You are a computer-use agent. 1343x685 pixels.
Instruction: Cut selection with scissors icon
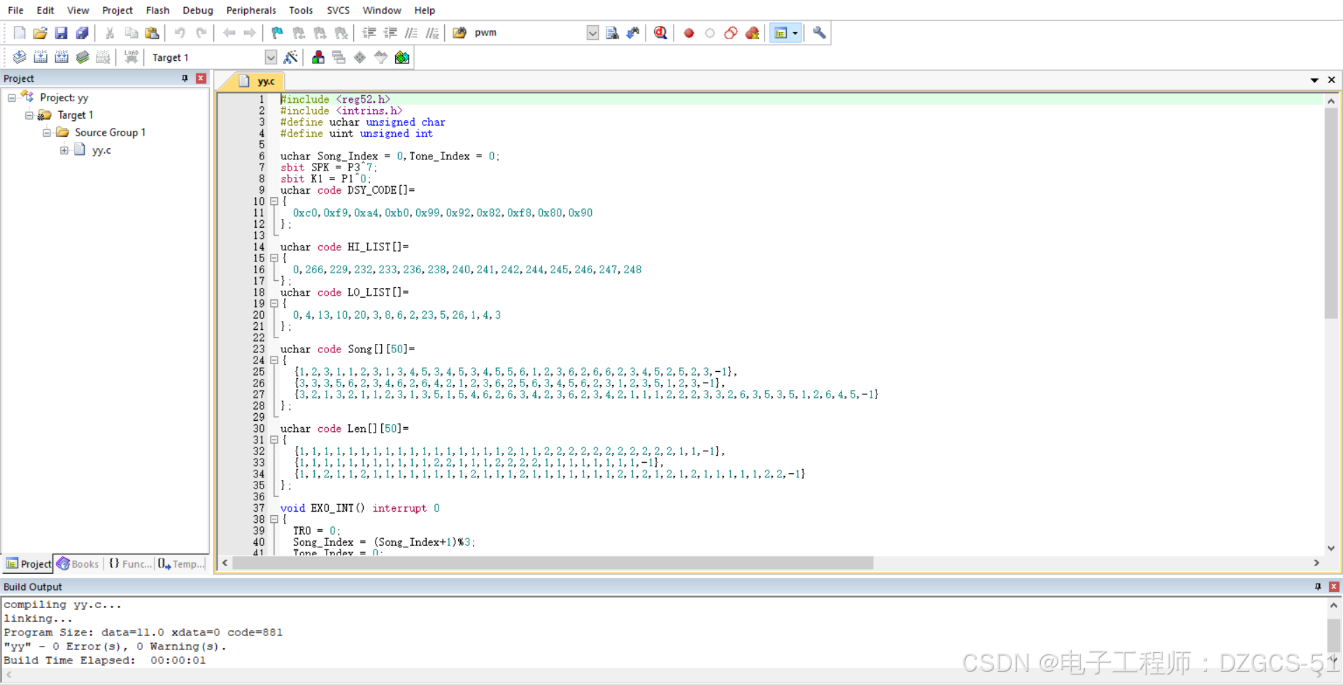click(x=110, y=33)
